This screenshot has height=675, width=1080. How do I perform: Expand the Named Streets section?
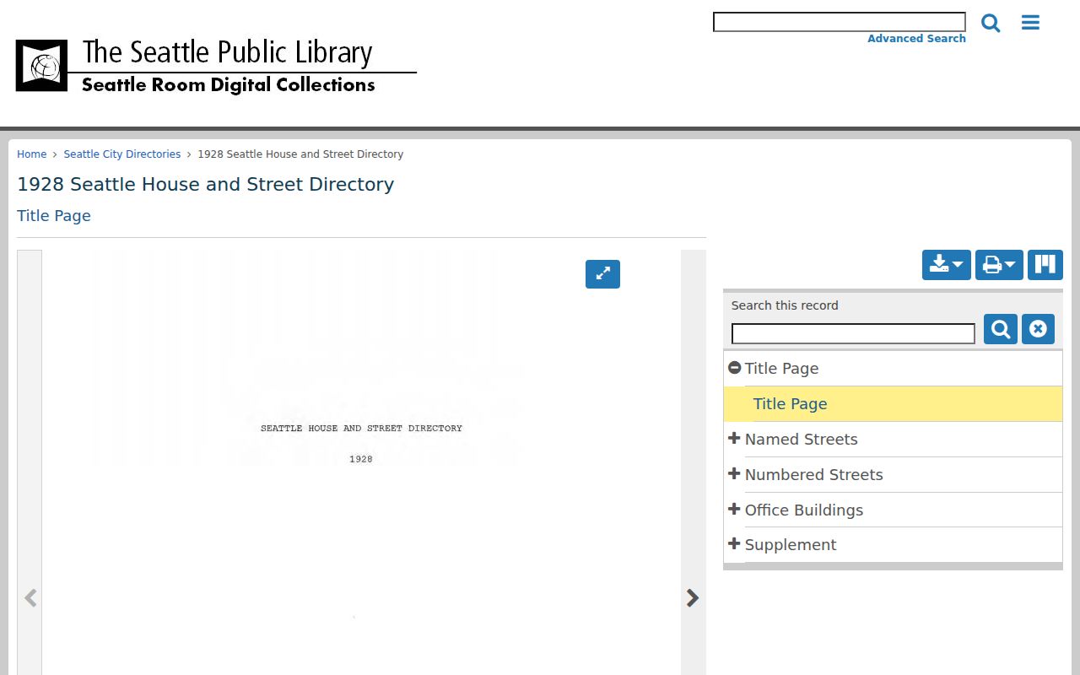click(734, 439)
